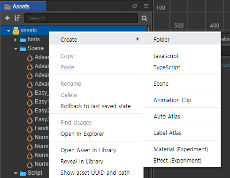This screenshot has width=230, height=178.
Task: Create a new TypeScript file
Action: 182,67
